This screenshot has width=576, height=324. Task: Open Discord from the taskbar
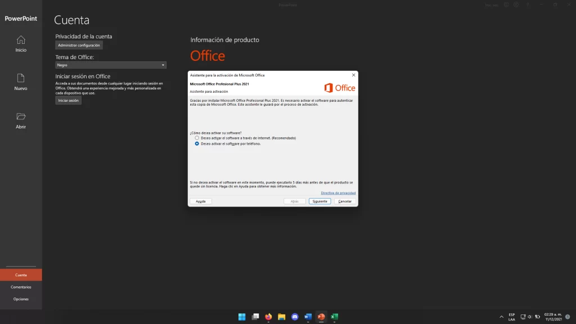[x=295, y=317]
